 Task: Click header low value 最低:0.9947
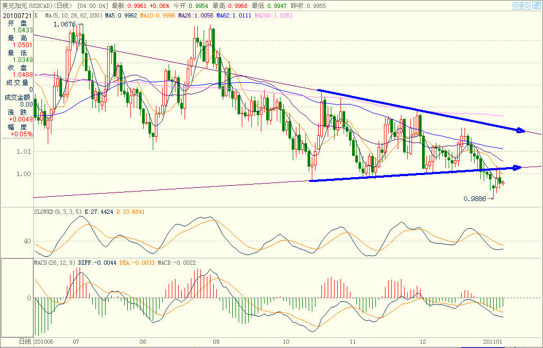269,6
